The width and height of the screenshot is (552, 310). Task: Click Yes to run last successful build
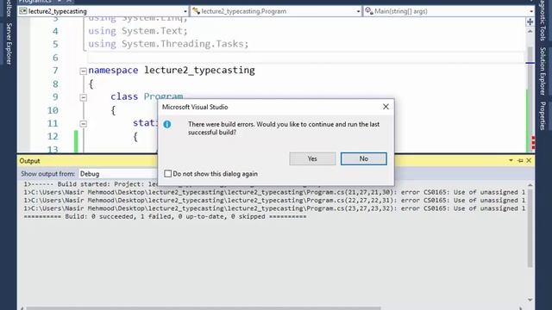click(312, 158)
